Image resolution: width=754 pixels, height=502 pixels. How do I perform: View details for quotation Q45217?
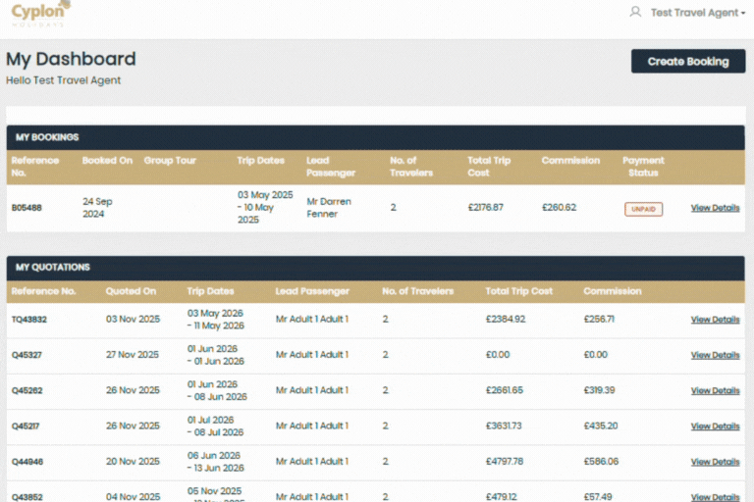coord(715,427)
